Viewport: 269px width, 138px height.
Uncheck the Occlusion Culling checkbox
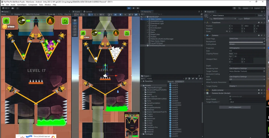pyautogui.click(x=230, y=74)
